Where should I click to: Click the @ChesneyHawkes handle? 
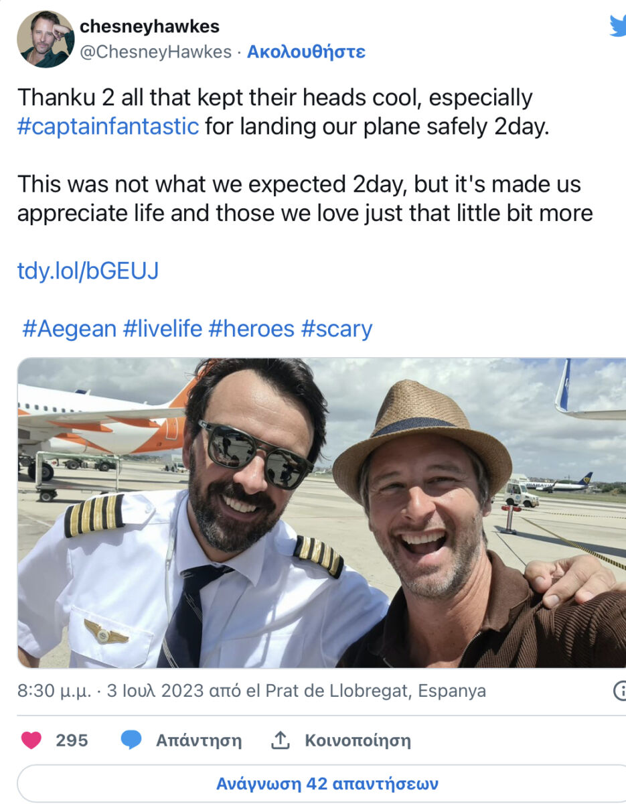[155, 52]
